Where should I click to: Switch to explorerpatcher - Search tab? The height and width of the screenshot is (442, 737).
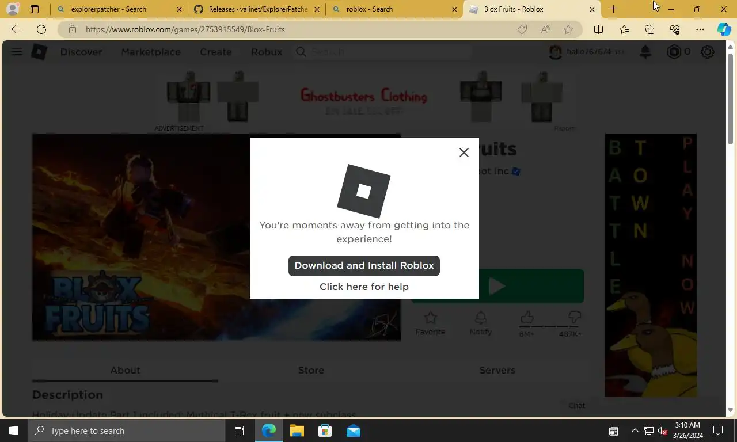119,9
